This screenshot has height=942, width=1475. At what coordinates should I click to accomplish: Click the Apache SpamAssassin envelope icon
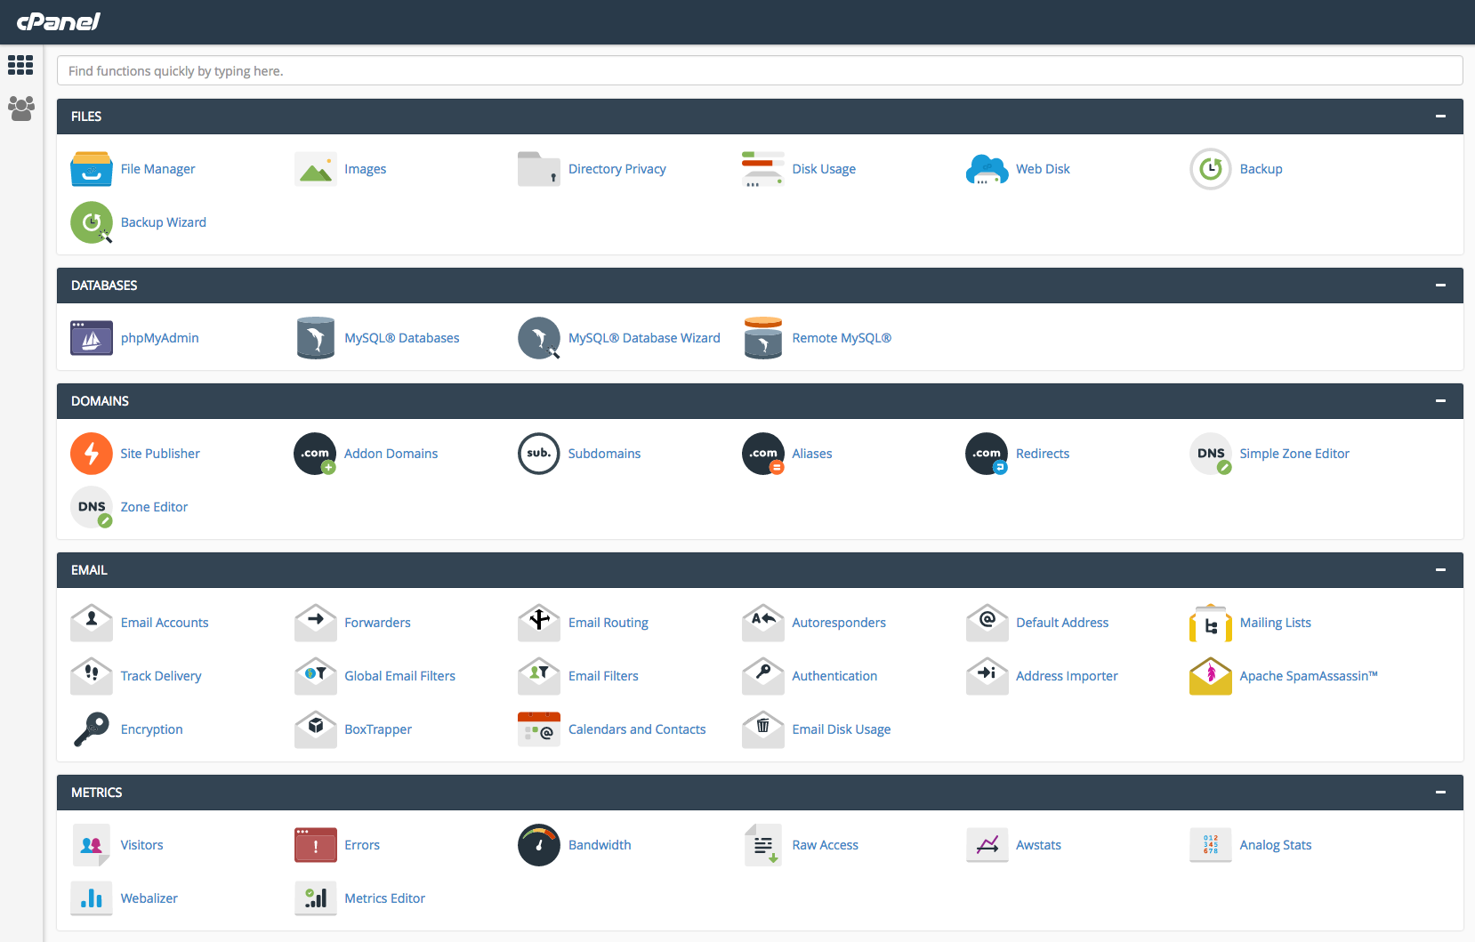coord(1210,676)
